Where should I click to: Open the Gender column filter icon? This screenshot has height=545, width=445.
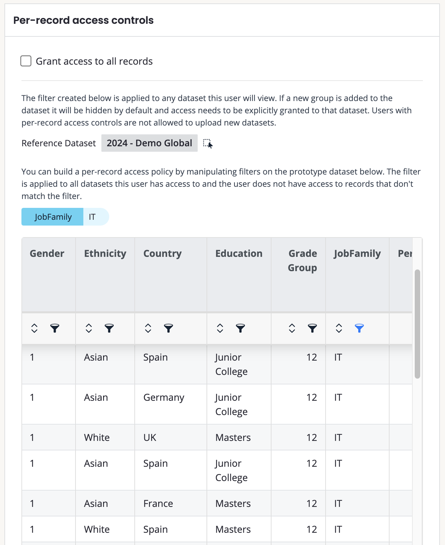55,328
